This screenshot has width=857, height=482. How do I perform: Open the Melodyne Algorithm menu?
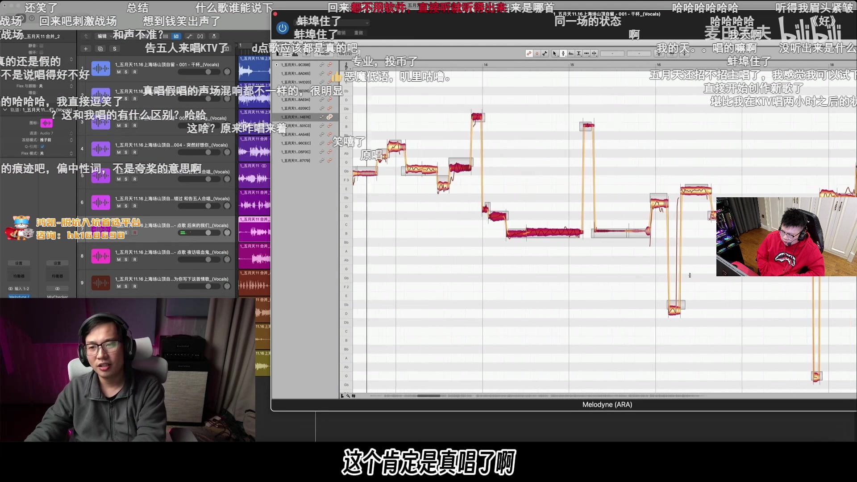pyautogui.click(x=310, y=43)
